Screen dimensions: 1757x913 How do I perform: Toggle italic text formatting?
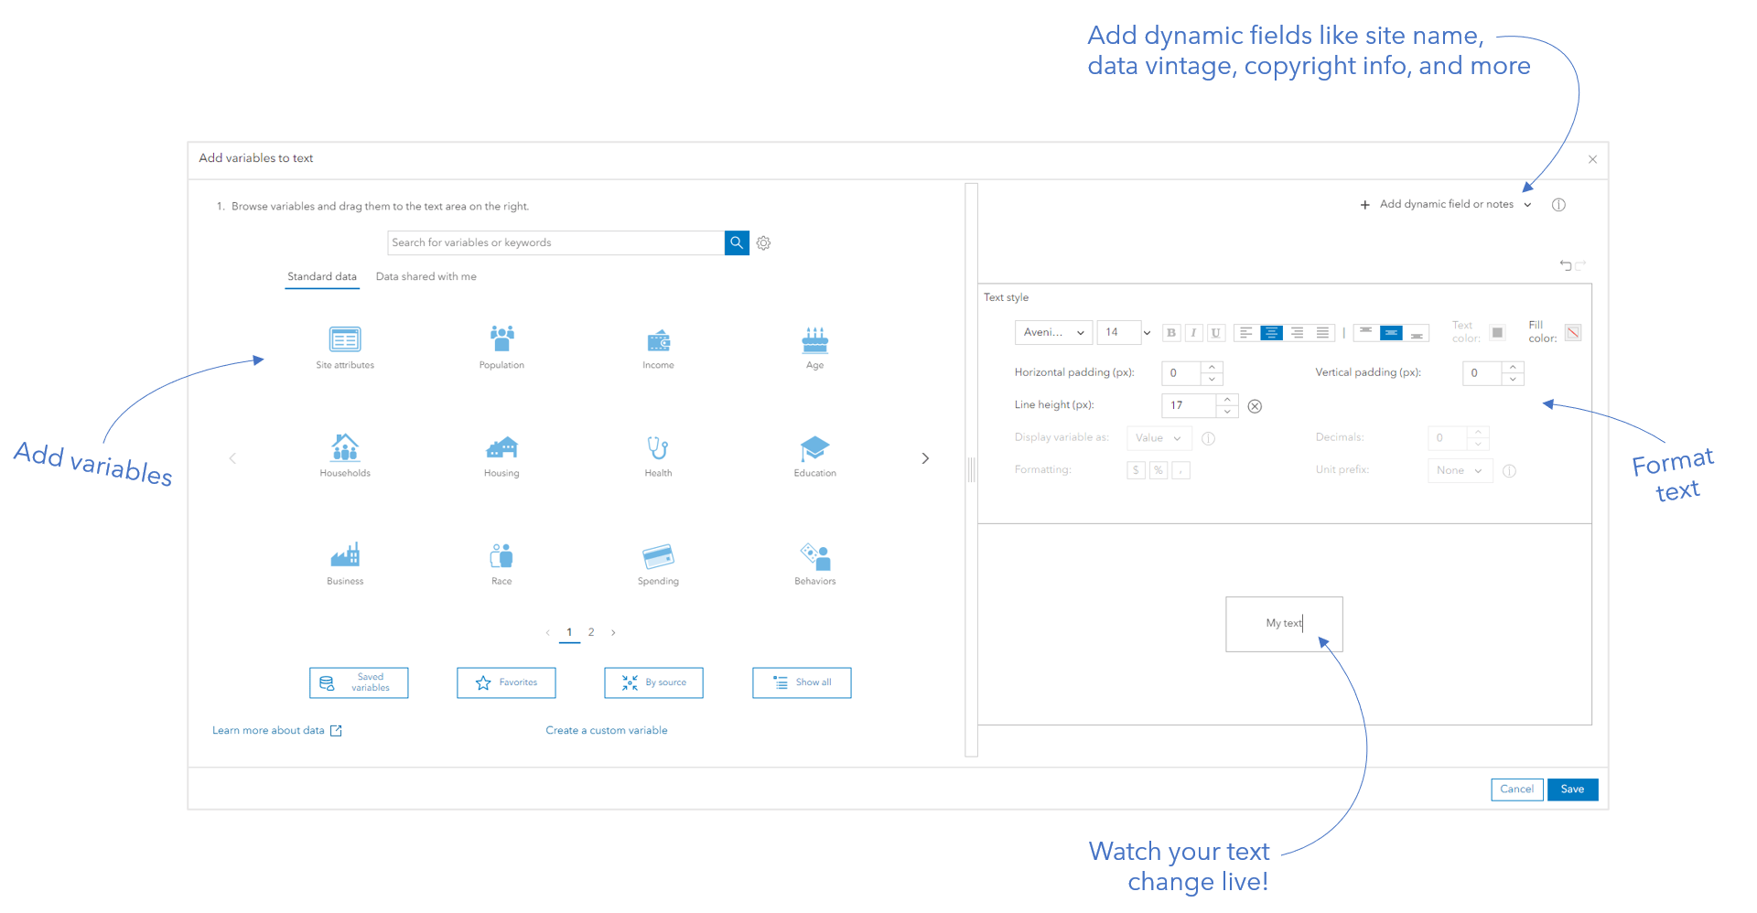[x=1193, y=333]
